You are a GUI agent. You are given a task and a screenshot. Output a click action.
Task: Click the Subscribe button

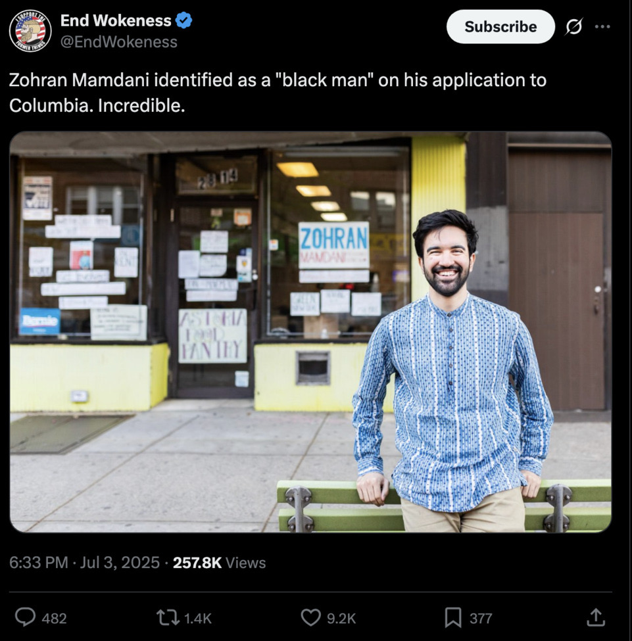coord(500,26)
